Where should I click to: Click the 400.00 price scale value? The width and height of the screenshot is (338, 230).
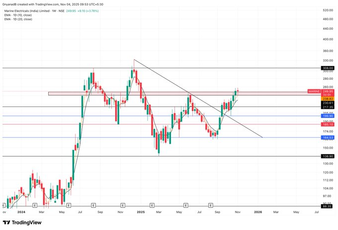pyautogui.click(x=328, y=39)
